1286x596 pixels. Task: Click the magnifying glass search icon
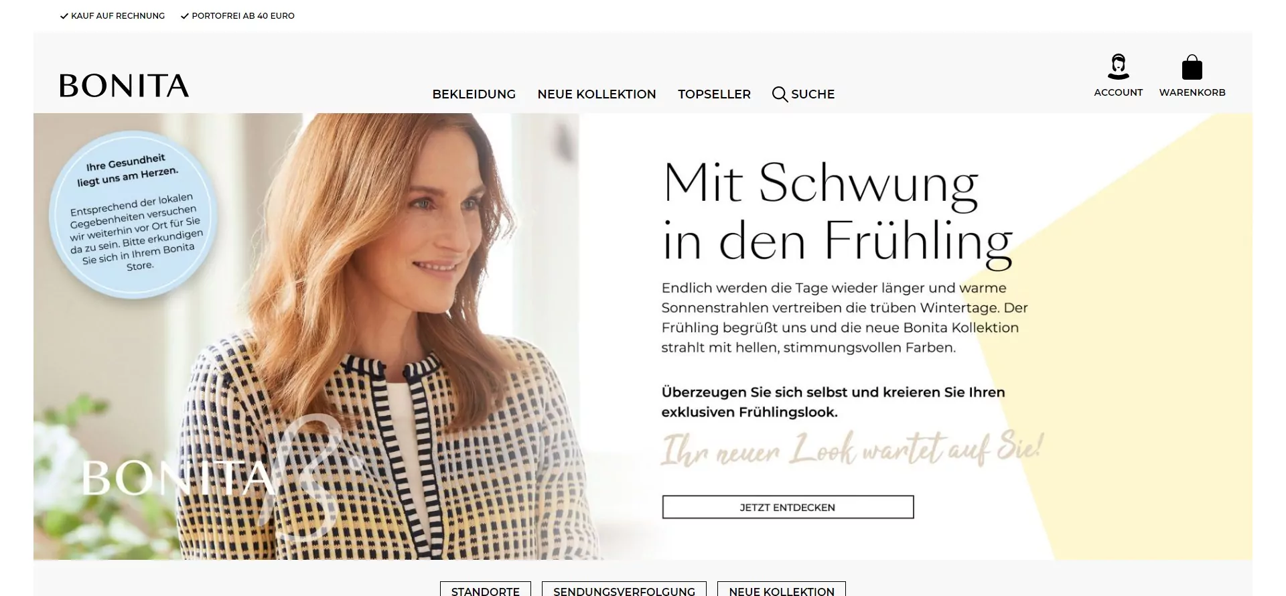click(x=780, y=94)
